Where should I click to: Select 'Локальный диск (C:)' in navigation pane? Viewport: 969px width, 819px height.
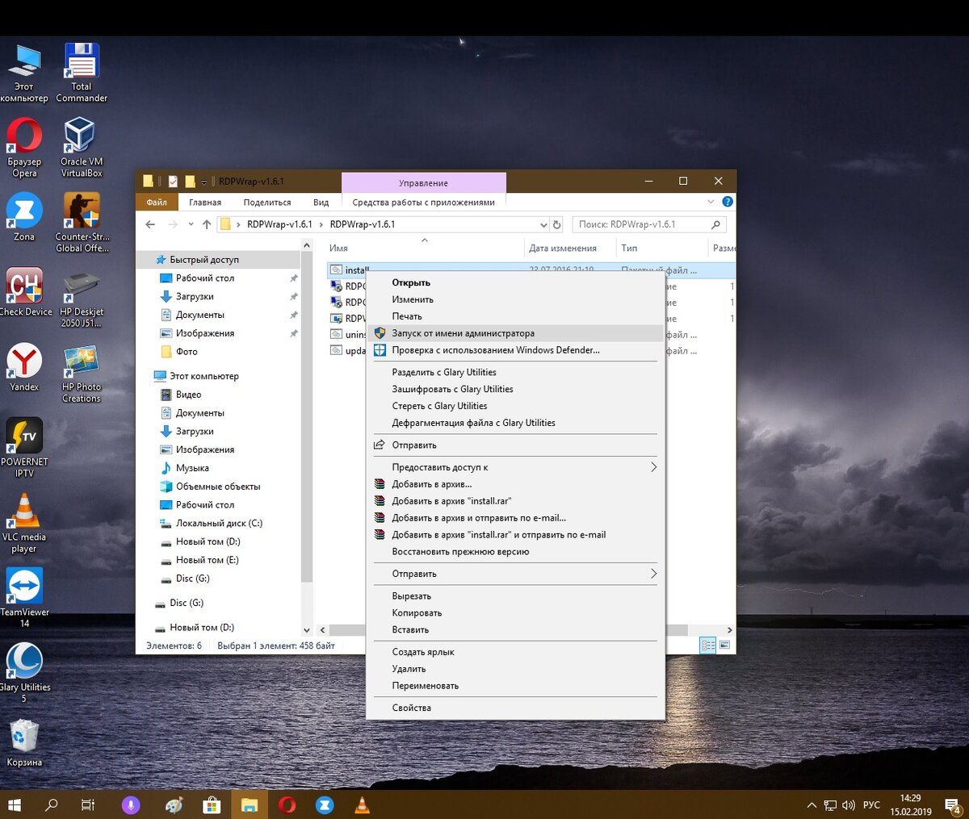(219, 523)
